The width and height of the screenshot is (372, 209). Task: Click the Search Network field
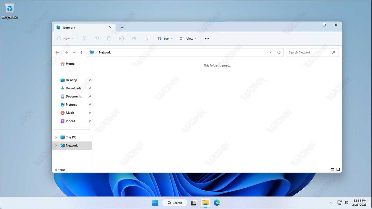coord(313,52)
